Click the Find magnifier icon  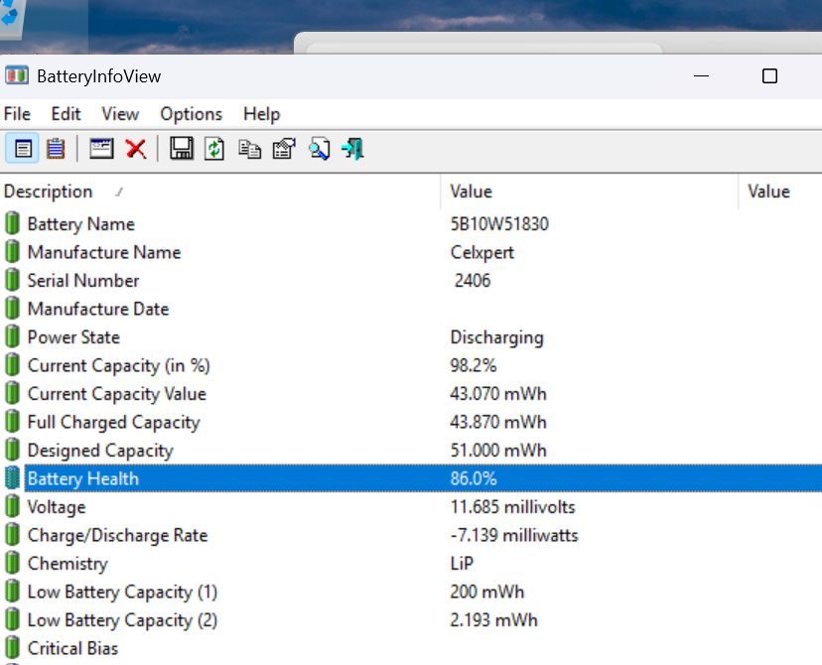point(319,149)
